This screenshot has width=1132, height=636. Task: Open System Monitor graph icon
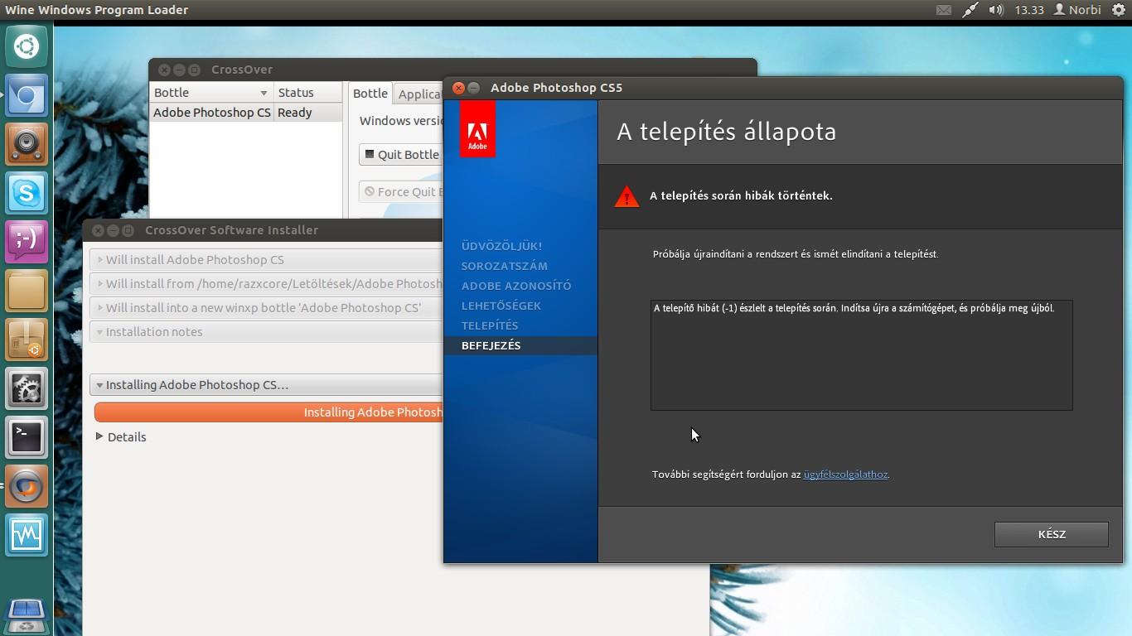27,535
